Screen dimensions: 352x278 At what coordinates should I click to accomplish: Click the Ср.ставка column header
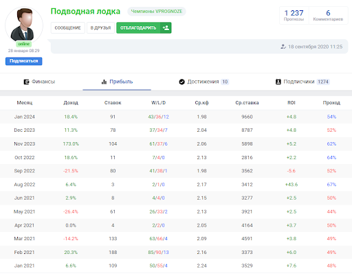point(247,103)
